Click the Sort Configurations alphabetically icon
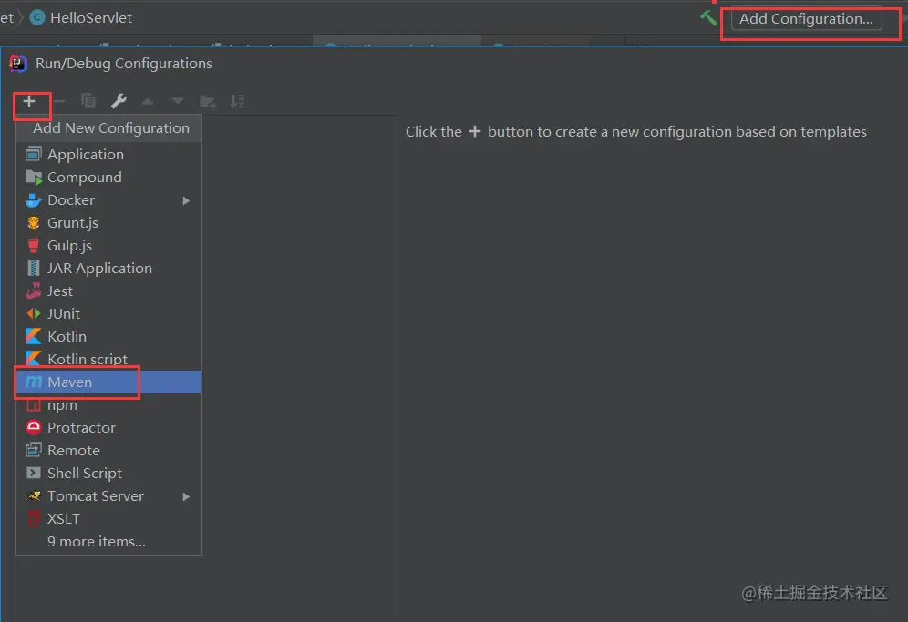 [237, 102]
